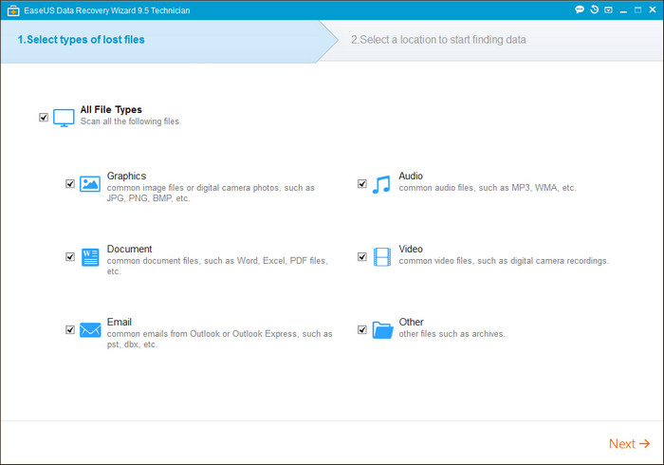Open the title bar dropdown menu

click(608, 9)
